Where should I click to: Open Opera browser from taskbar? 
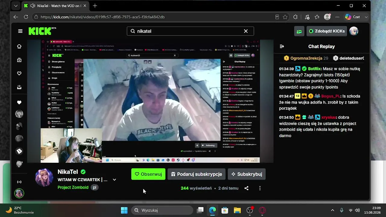point(262,210)
